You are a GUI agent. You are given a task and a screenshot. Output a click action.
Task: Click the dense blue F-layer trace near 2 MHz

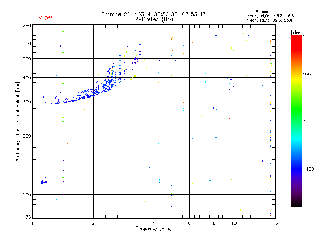93,92
